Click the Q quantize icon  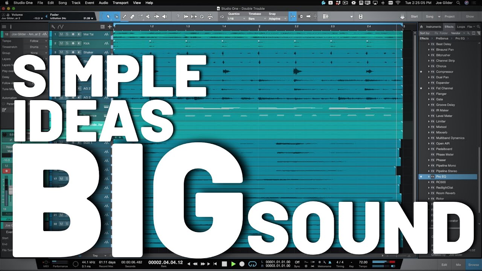[202, 17]
